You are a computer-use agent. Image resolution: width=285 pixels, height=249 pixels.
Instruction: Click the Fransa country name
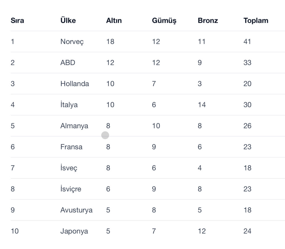[71, 147]
